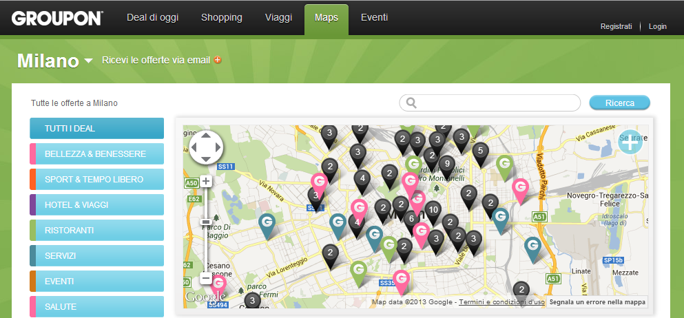Image resolution: width=684 pixels, height=318 pixels.
Task: Select the Hotel & Viaggi category filter
Action: point(97,204)
